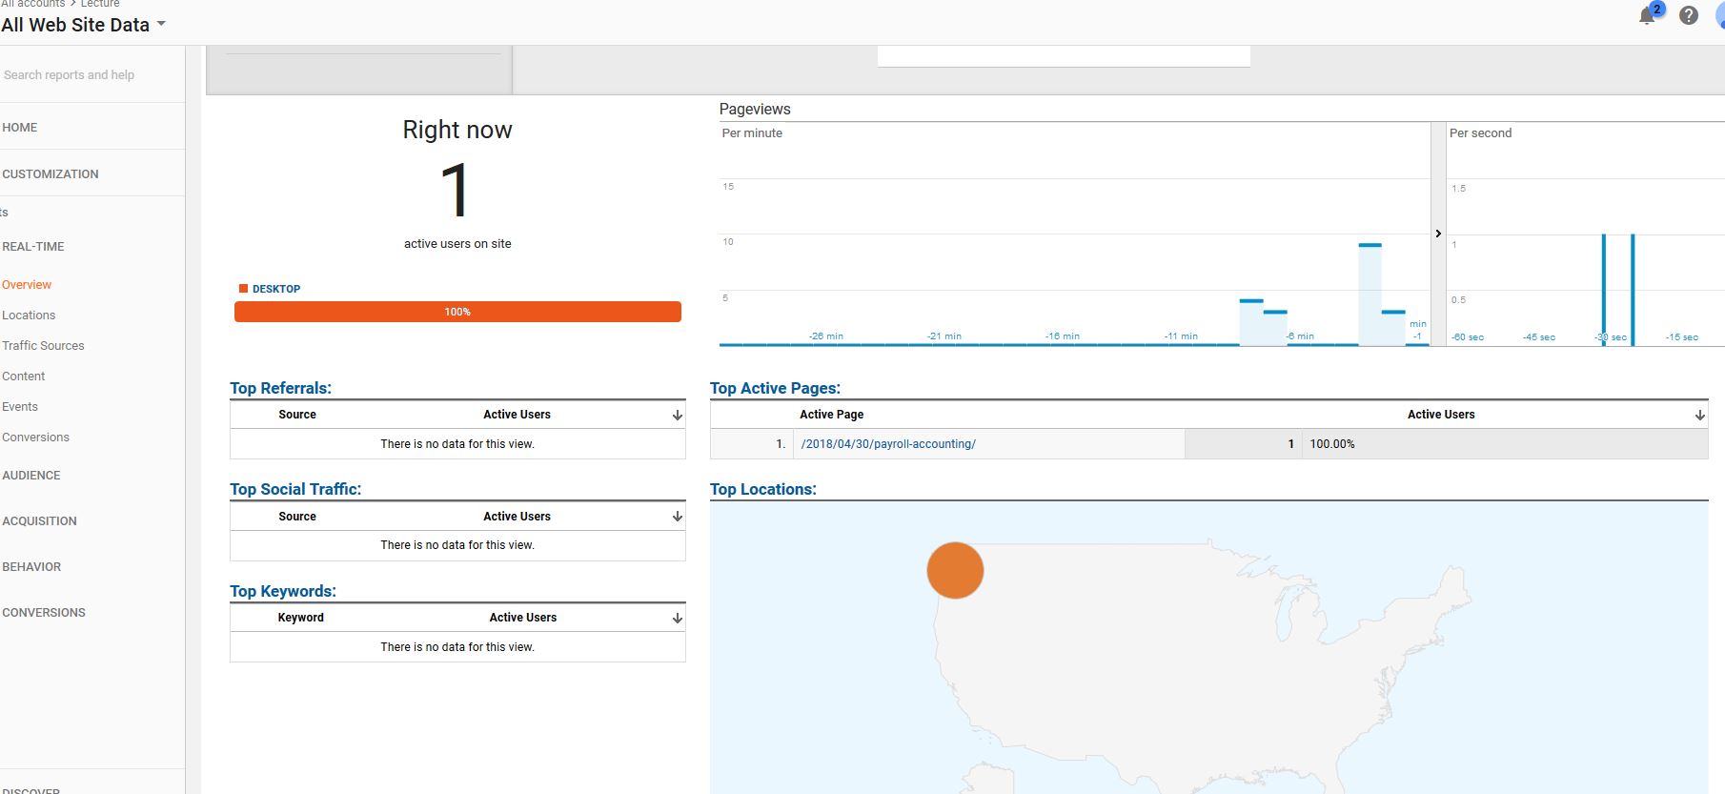Go to HOME in the sidebar
The height and width of the screenshot is (794, 1725).
click(x=20, y=127)
